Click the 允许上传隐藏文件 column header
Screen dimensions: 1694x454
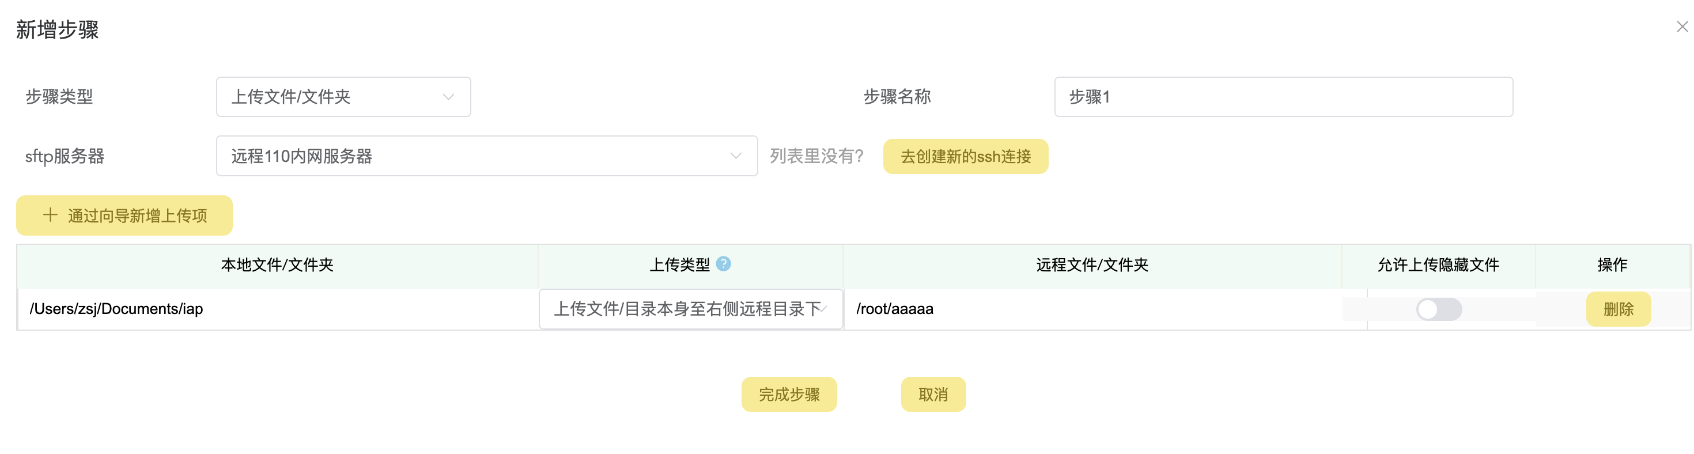click(x=1438, y=265)
